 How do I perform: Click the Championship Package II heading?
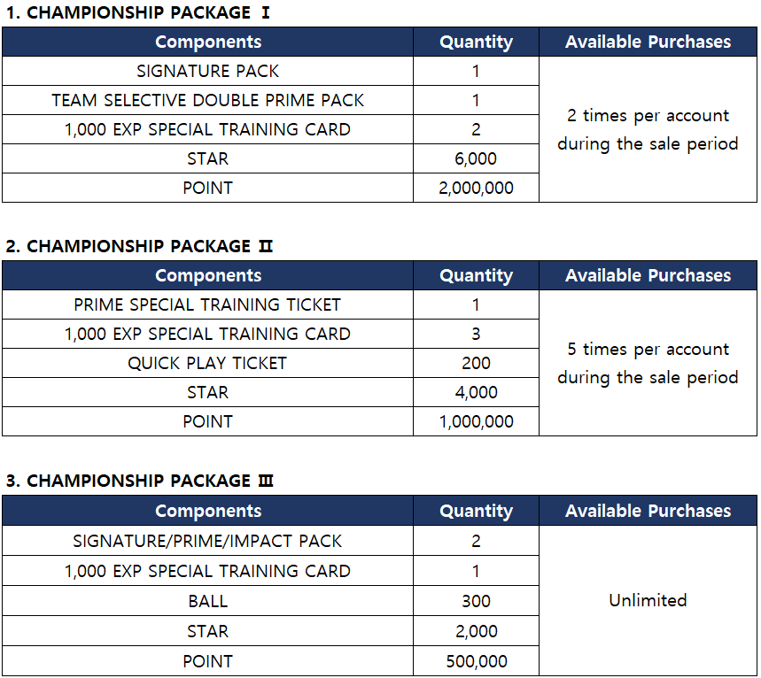pos(139,247)
